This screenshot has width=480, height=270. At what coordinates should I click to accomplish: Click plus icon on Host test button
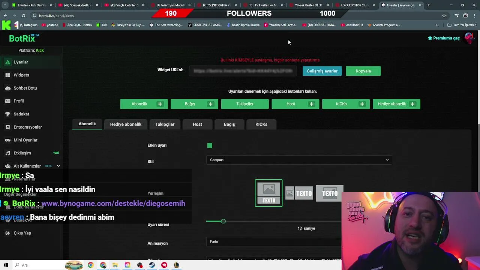[x=311, y=104]
